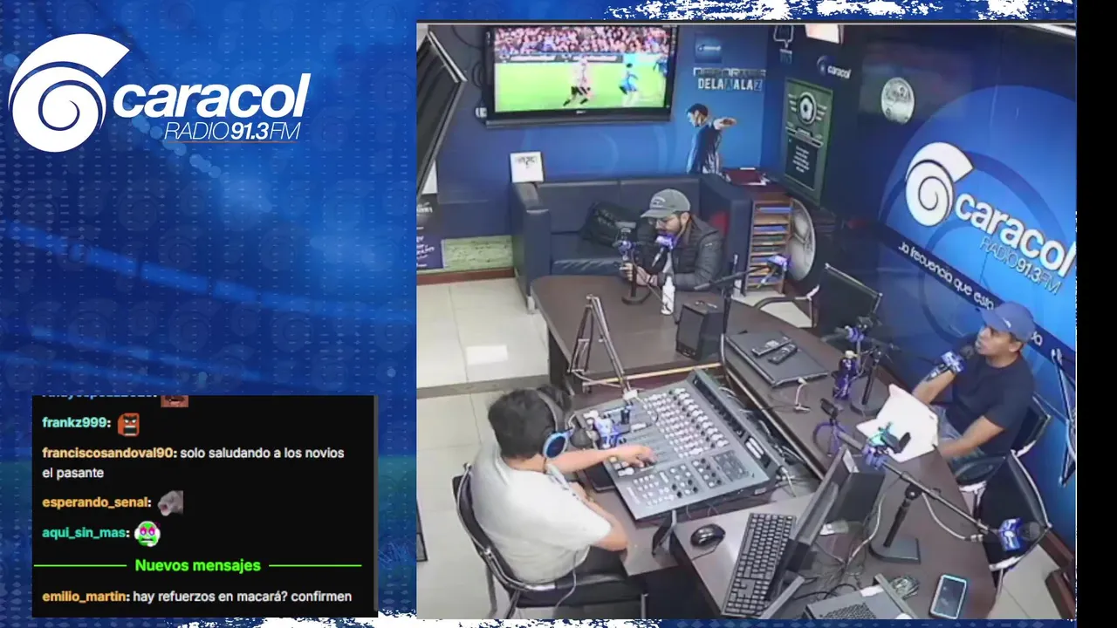This screenshot has height=628, width=1117.
Task: Open emilio_martin's chat username
Action: click(x=86, y=597)
